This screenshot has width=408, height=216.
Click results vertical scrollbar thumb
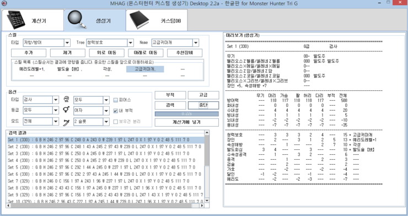click(x=207, y=151)
